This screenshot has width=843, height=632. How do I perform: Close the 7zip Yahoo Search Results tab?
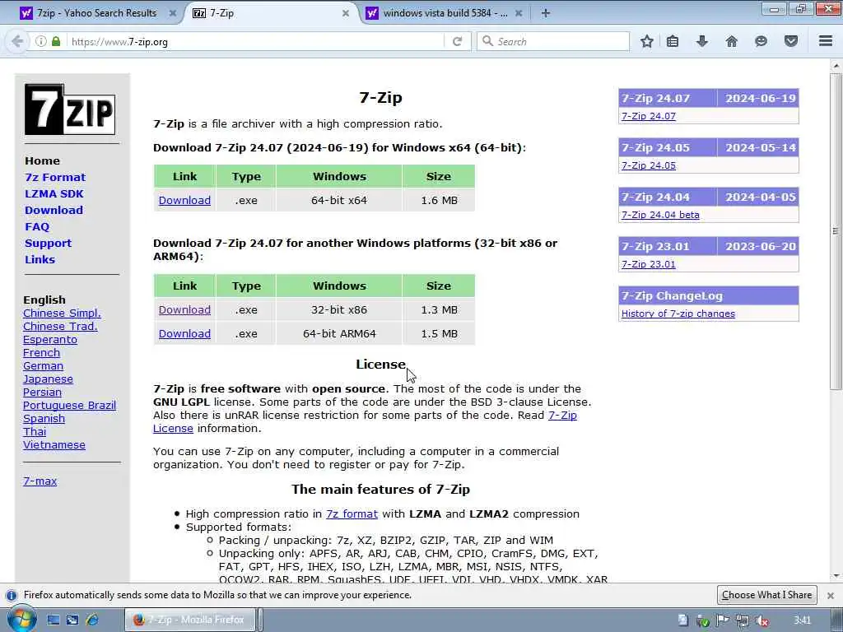coord(173,13)
